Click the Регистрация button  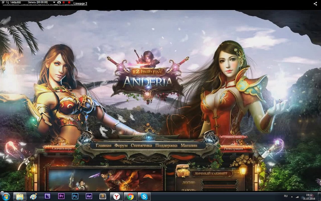tap(234, 149)
